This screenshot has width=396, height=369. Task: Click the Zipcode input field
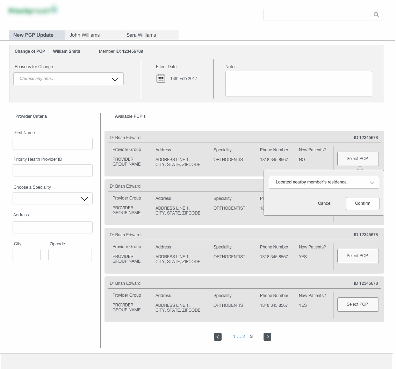tap(70, 255)
